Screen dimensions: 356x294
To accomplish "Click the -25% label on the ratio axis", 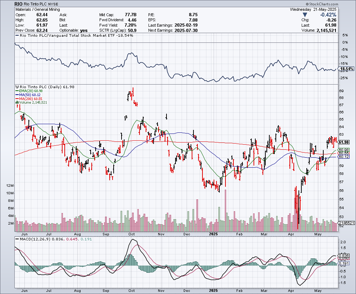I will [x=344, y=78].
